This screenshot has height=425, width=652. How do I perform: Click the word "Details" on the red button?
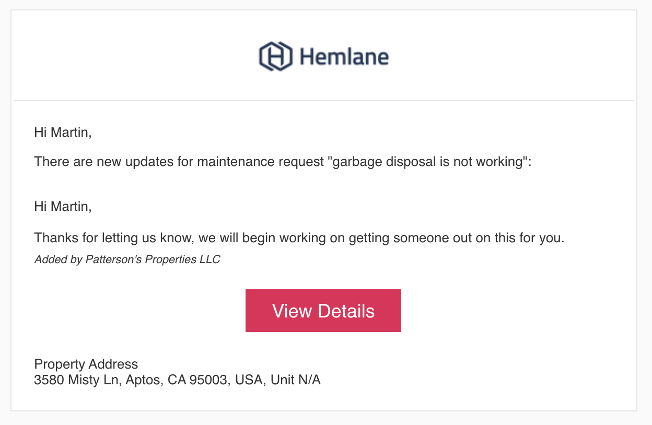pos(346,311)
